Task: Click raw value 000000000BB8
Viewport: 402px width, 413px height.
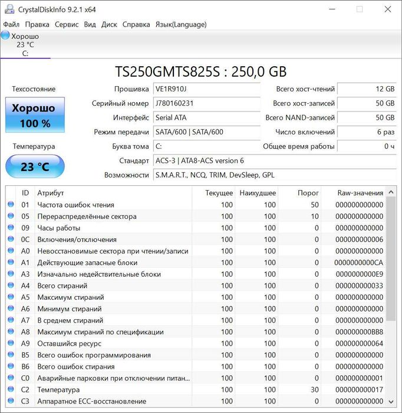Action: [359, 332]
